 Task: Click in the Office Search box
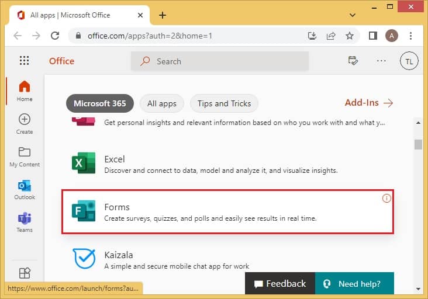[220, 61]
